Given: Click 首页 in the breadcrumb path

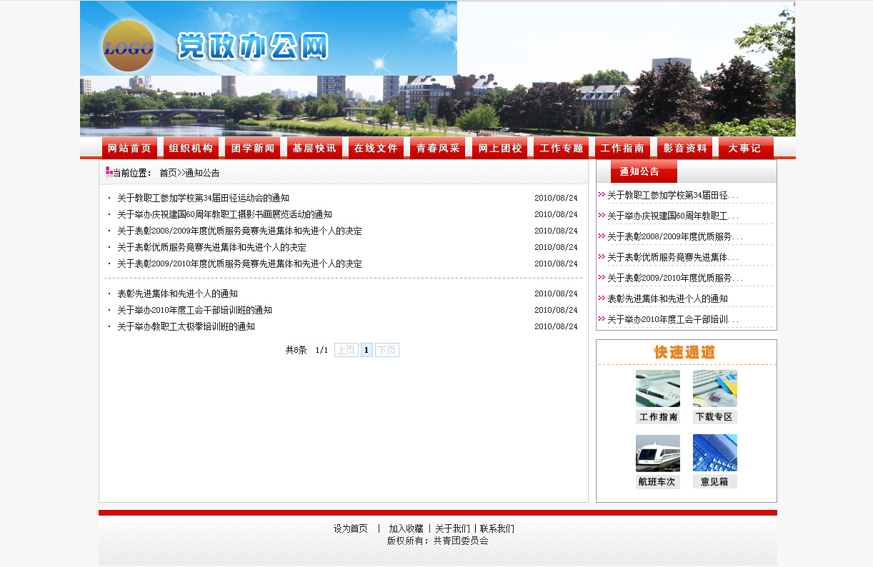Looking at the screenshot, I should 168,173.
